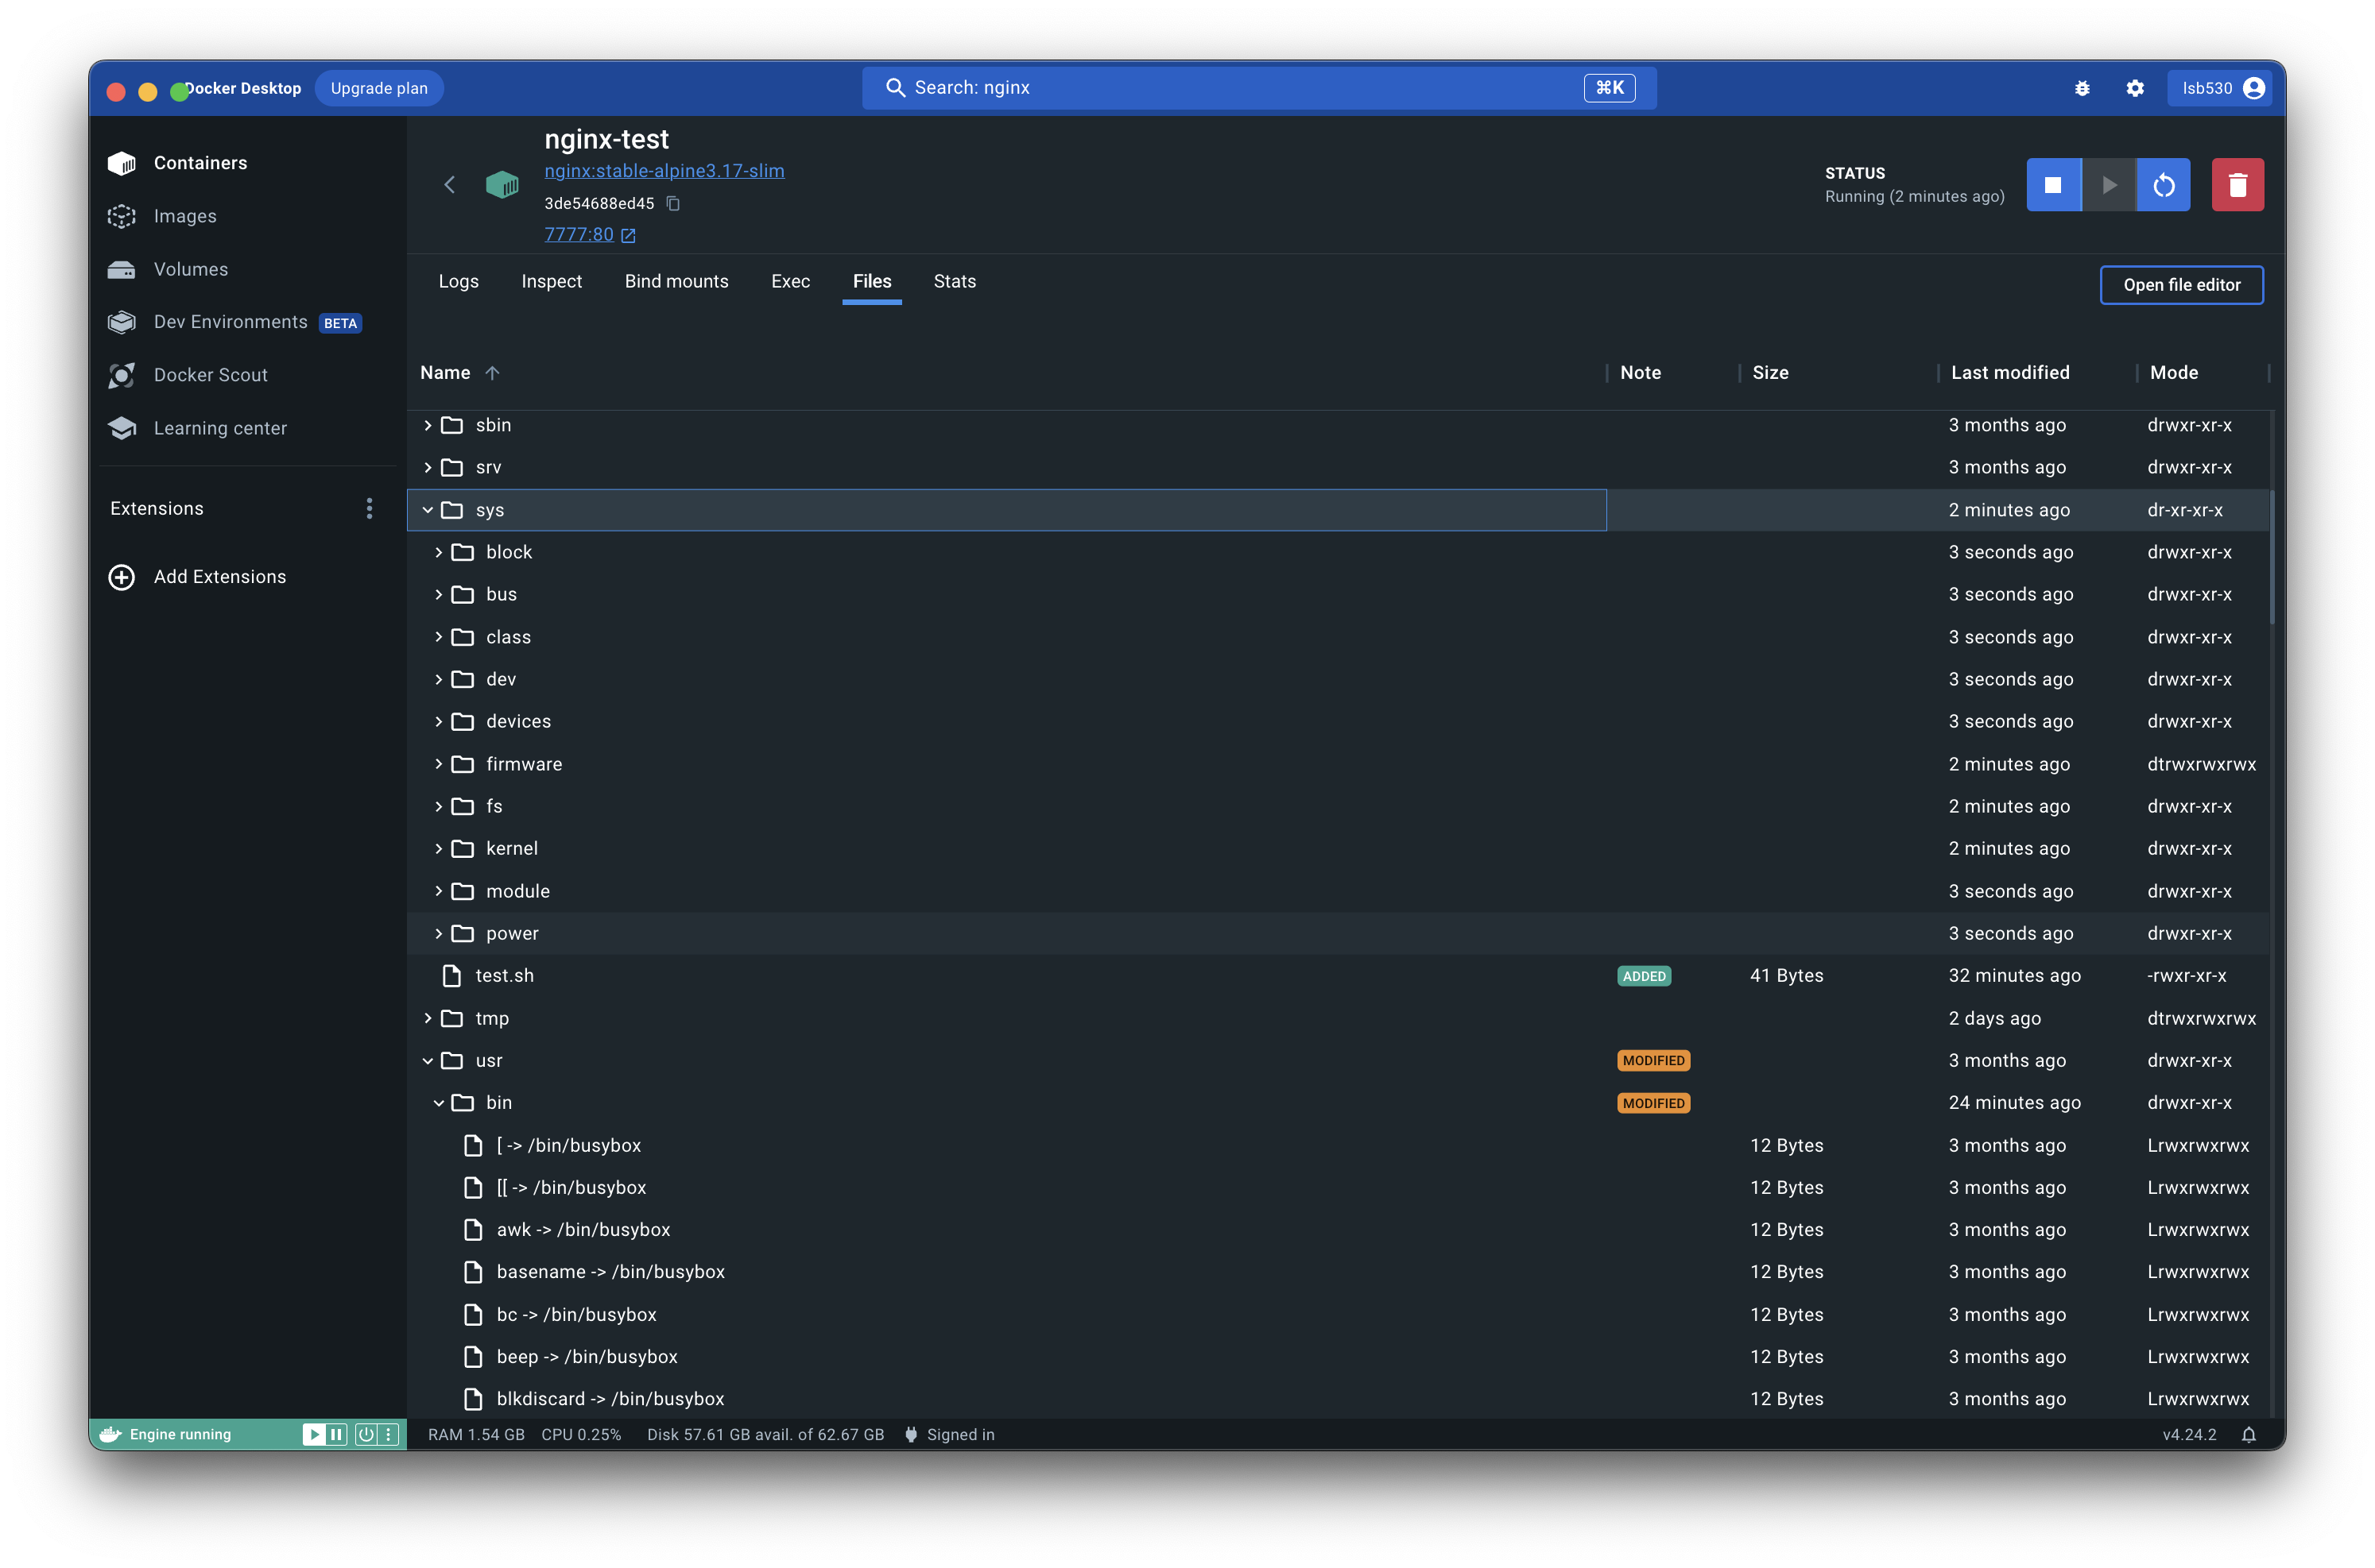Expand the firmware folder

tap(438, 764)
